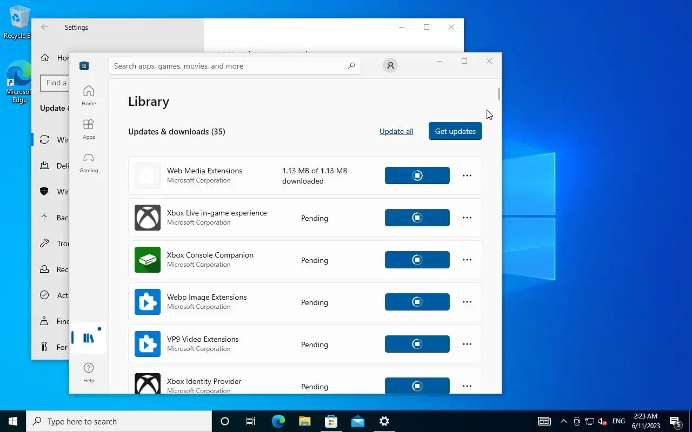Open Gaming section in Store sidebar

(x=89, y=162)
